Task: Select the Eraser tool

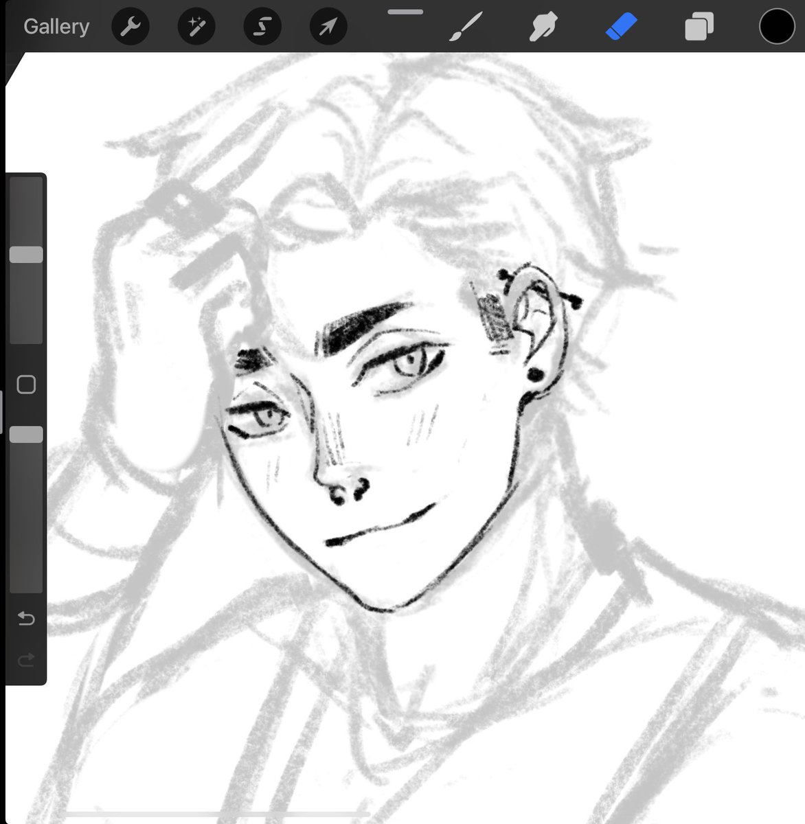Action: tap(620, 26)
